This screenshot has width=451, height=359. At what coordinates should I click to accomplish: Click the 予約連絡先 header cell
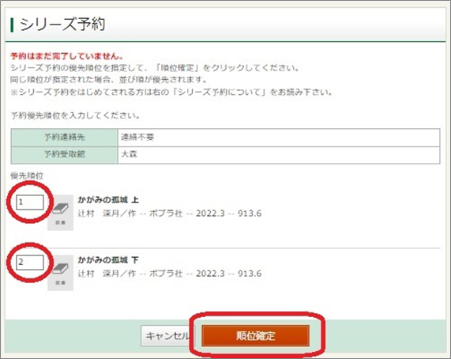(65, 138)
